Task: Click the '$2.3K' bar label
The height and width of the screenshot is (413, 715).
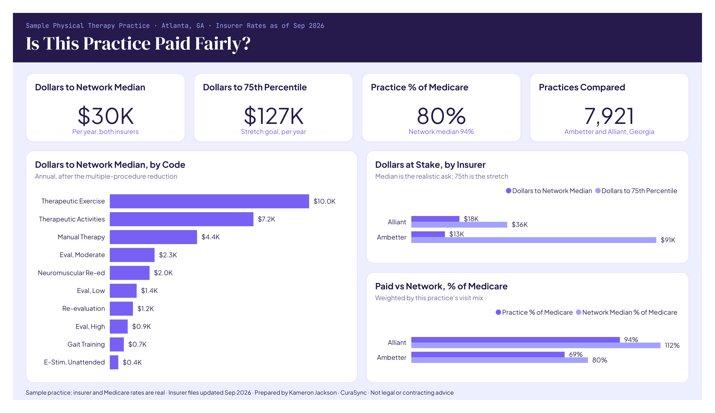Action: click(168, 255)
